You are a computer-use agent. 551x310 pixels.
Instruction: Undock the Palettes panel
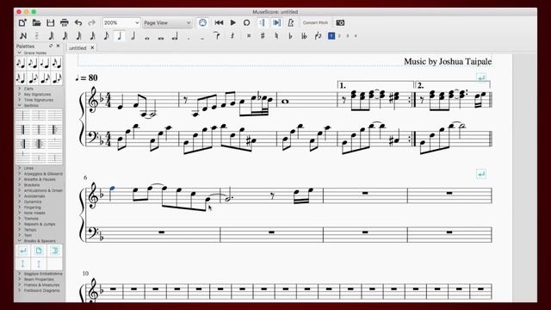(51, 46)
